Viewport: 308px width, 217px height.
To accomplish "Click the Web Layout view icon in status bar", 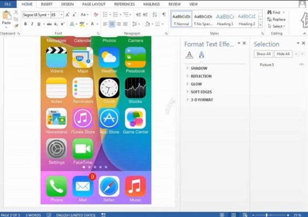I will click(x=245, y=215).
